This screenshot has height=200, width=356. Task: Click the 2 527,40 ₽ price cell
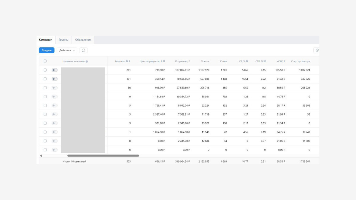click(x=159, y=114)
